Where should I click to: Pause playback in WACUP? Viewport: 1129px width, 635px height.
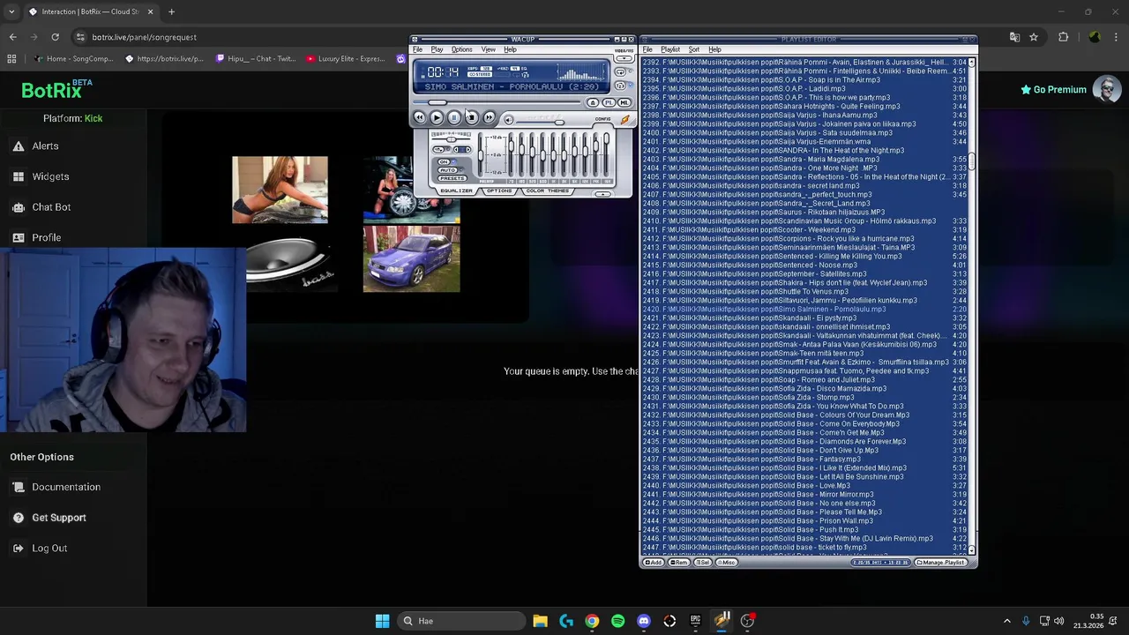454,117
